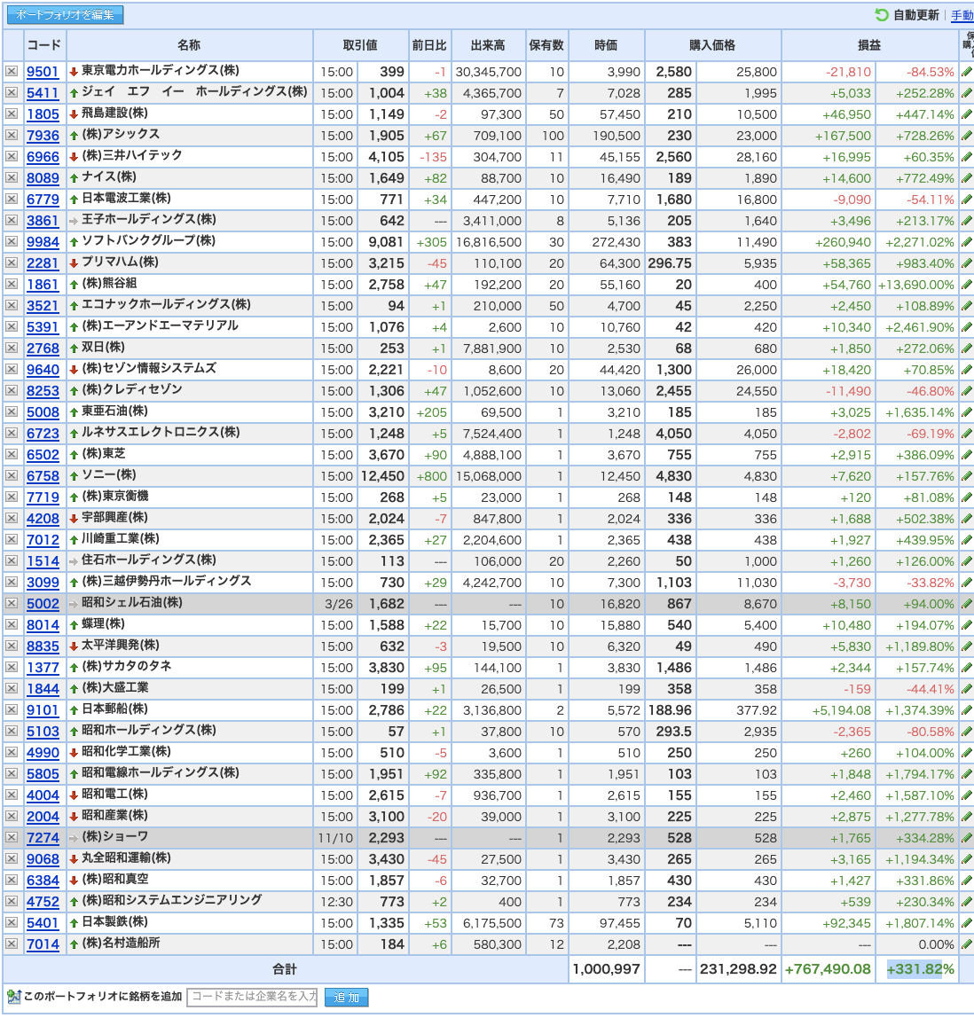
Task: Click total profit +767,490.08
Action: (x=828, y=969)
